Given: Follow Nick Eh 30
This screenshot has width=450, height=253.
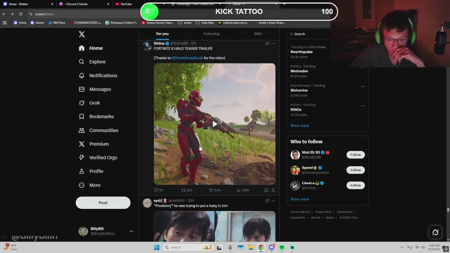Looking at the screenshot, I should coord(355,155).
